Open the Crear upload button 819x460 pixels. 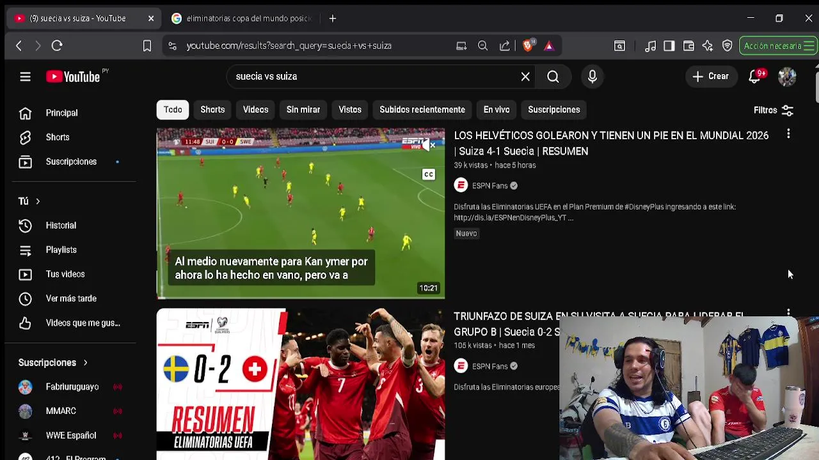click(711, 77)
